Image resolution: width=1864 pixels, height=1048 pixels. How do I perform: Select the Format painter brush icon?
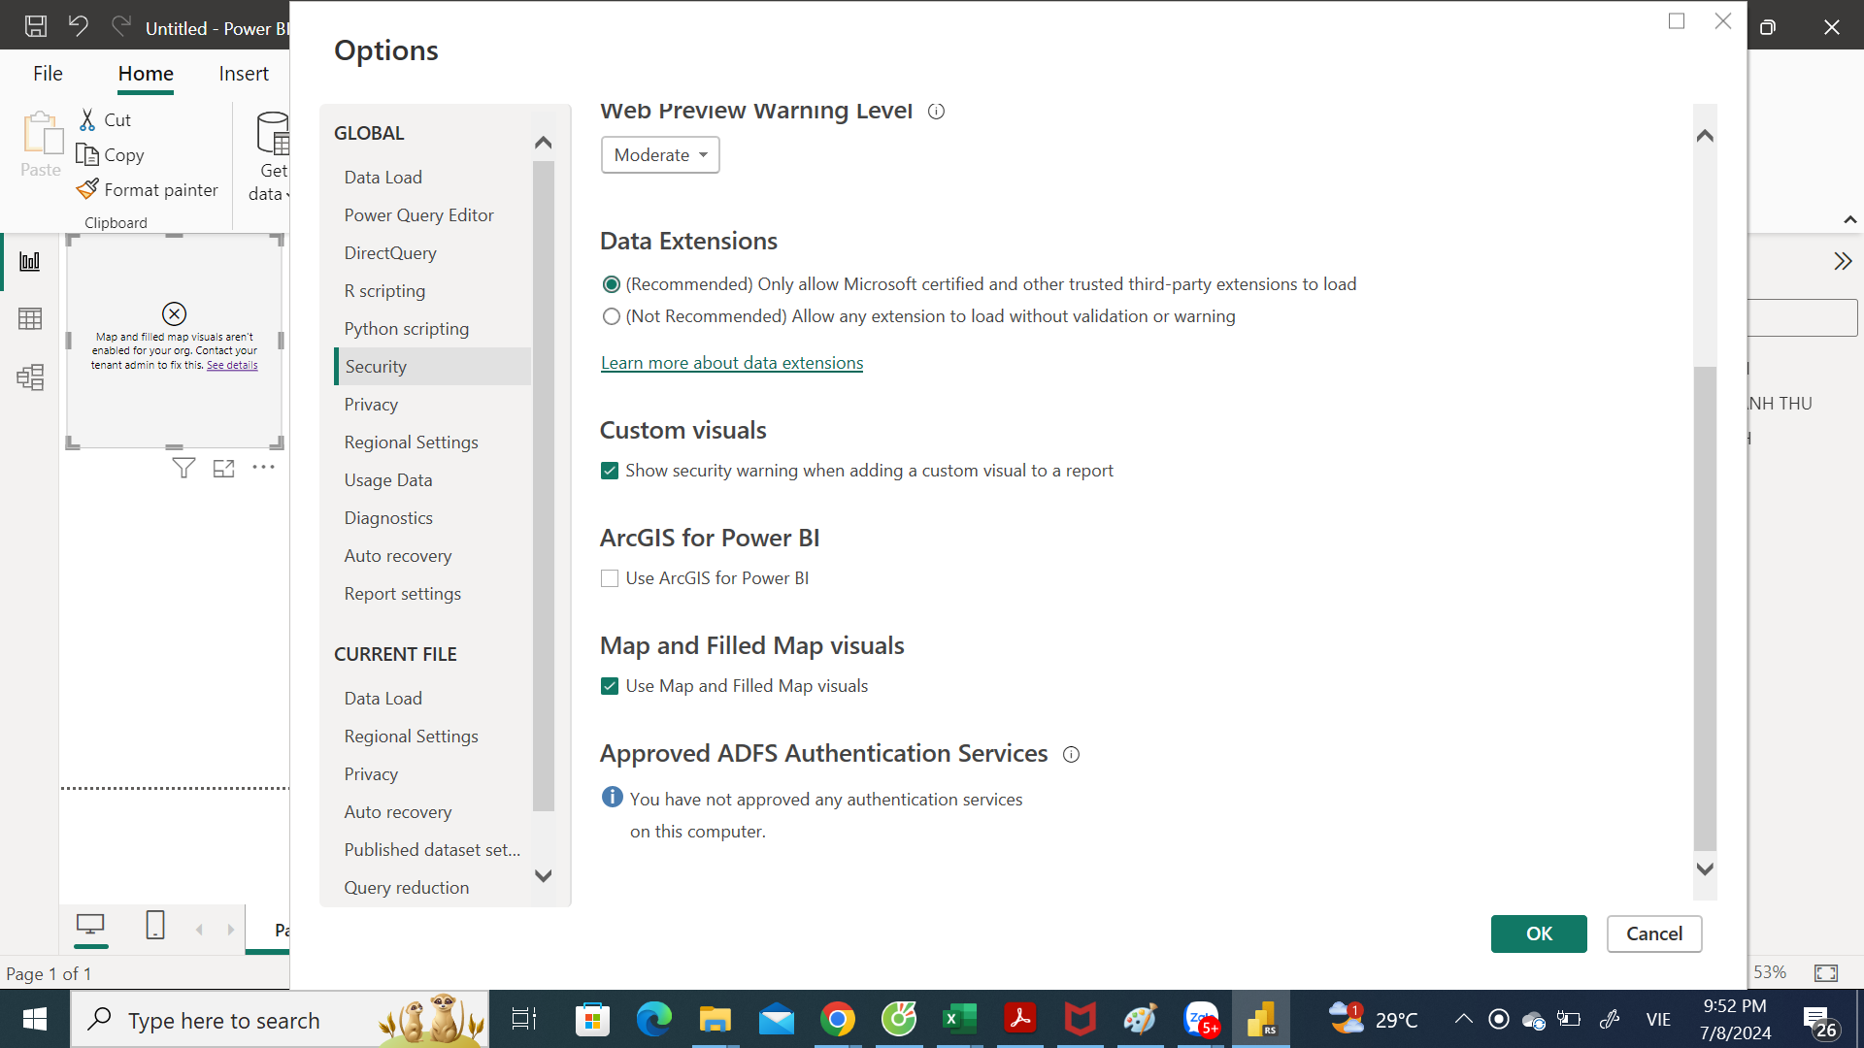point(87,189)
